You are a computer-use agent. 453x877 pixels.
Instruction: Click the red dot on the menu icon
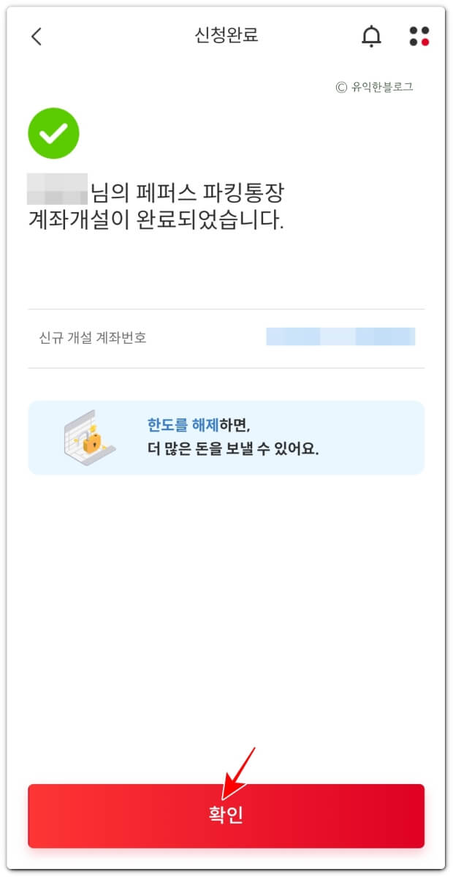pyautogui.click(x=425, y=42)
